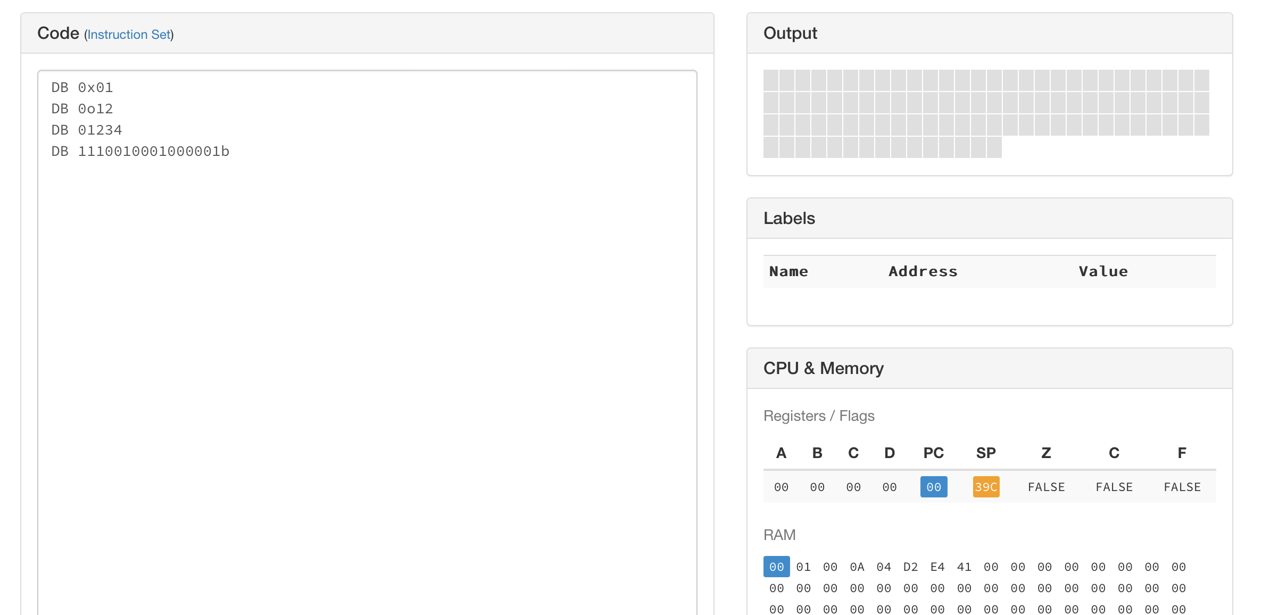Click the 'DB 0x01' code line
Image resolution: width=1287 pixels, height=615 pixels.
click(82, 87)
